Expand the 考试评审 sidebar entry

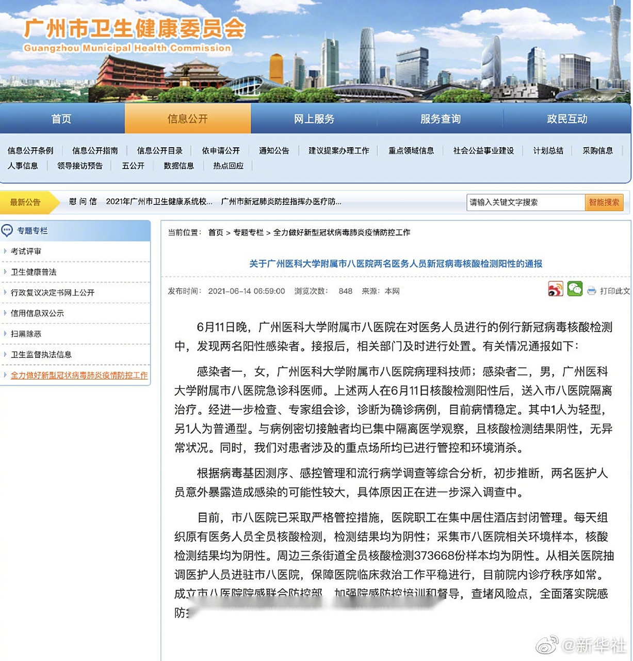click(x=26, y=251)
